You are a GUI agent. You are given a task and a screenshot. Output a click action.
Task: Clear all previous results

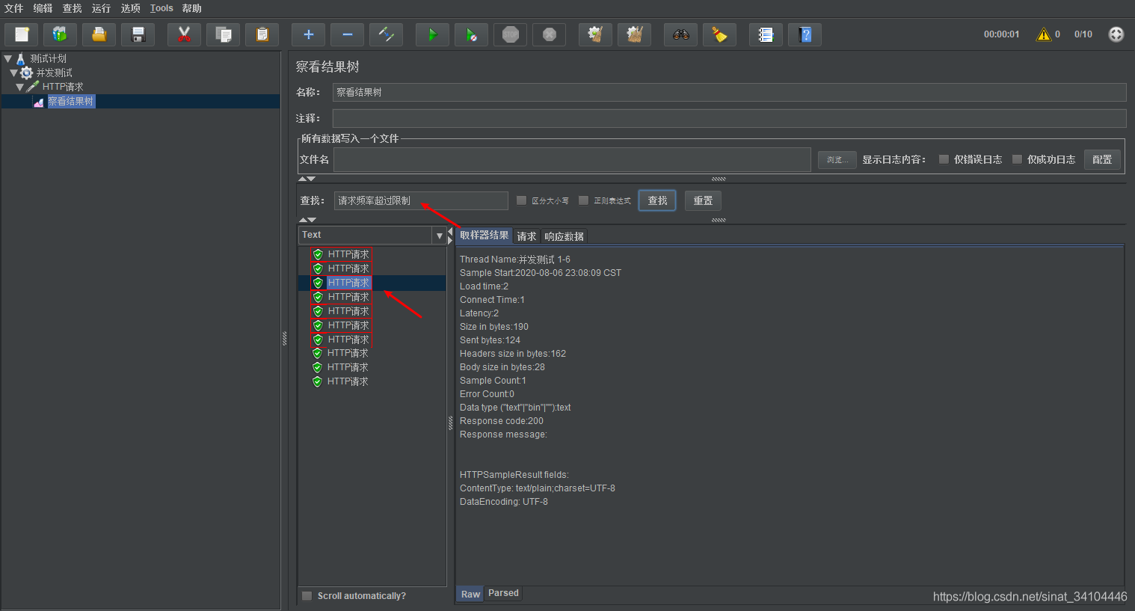pos(634,34)
